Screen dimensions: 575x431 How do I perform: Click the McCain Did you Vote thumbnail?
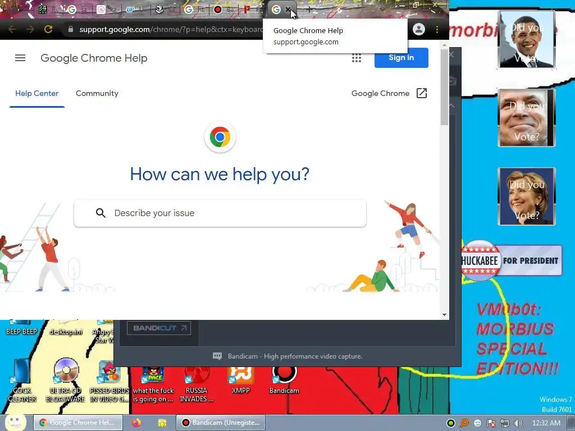point(527,118)
